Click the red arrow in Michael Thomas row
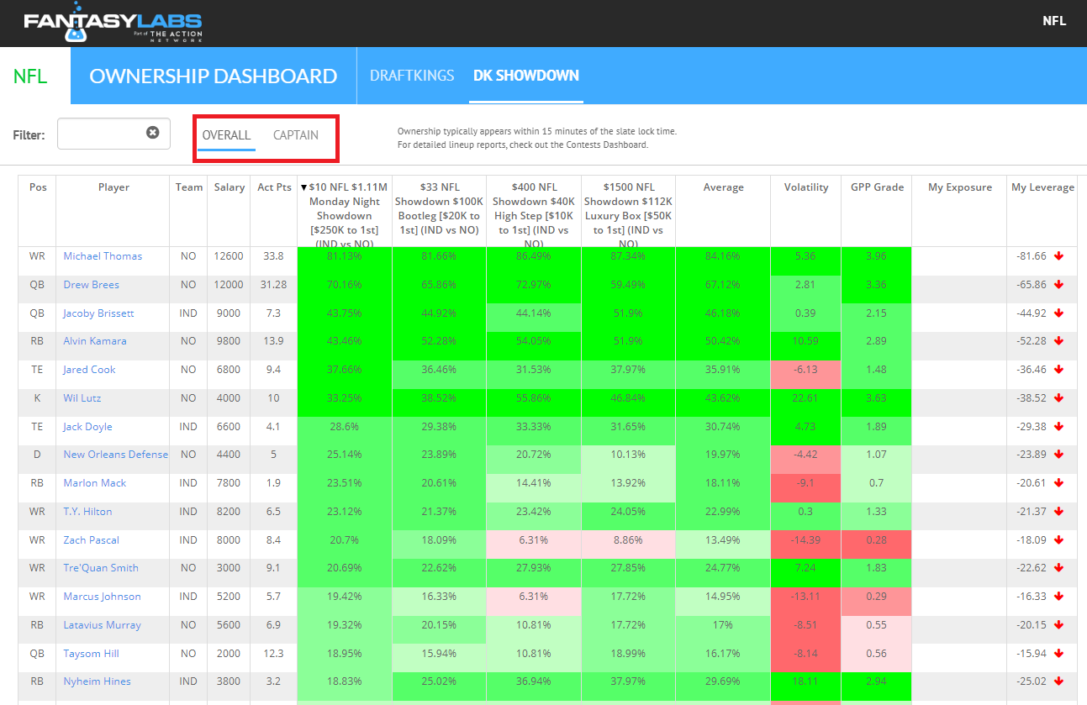The height and width of the screenshot is (705, 1087). [x=1058, y=256]
